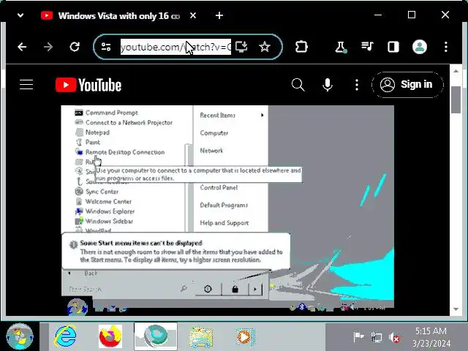The image size is (468, 351).
Task: Click the muted volume tray icon
Action: point(394,338)
